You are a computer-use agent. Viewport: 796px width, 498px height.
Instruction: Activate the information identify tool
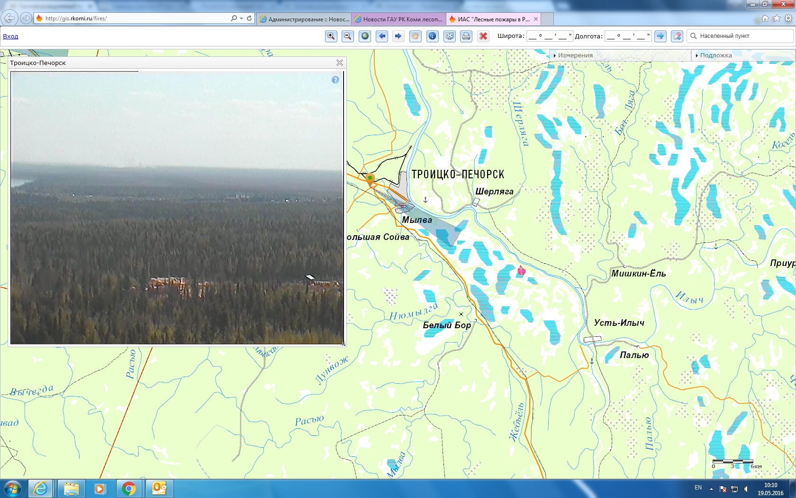pos(432,36)
